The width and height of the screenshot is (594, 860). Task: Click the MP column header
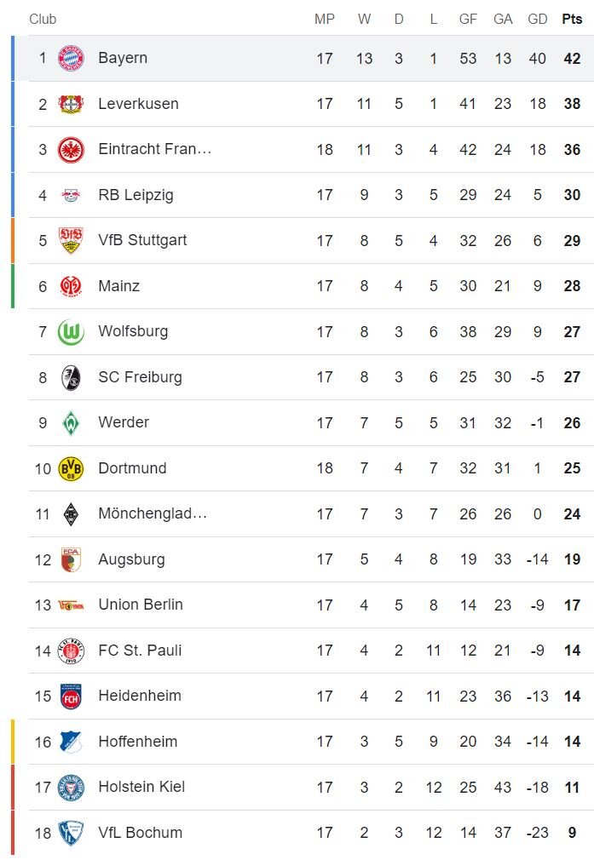[x=325, y=19]
